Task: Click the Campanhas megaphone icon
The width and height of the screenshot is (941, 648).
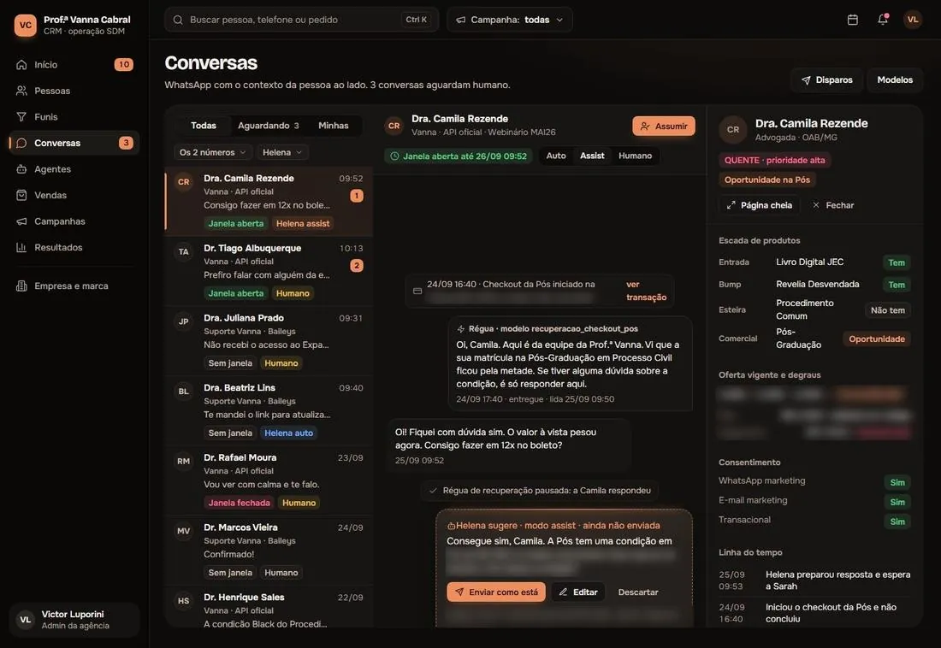Action: point(21,221)
